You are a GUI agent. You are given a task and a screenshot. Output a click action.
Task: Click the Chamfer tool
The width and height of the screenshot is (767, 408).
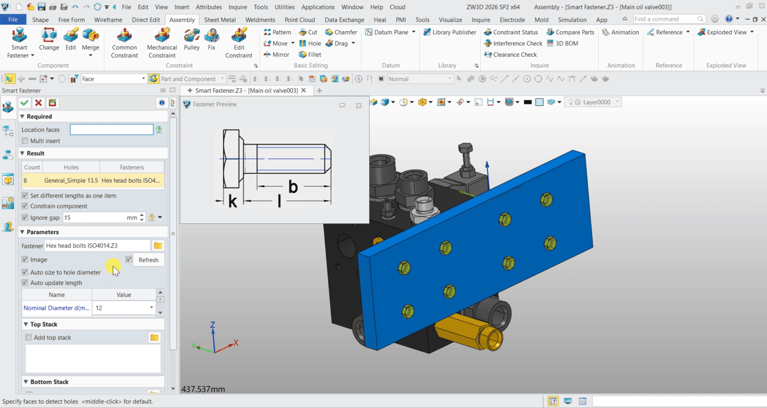[341, 32]
